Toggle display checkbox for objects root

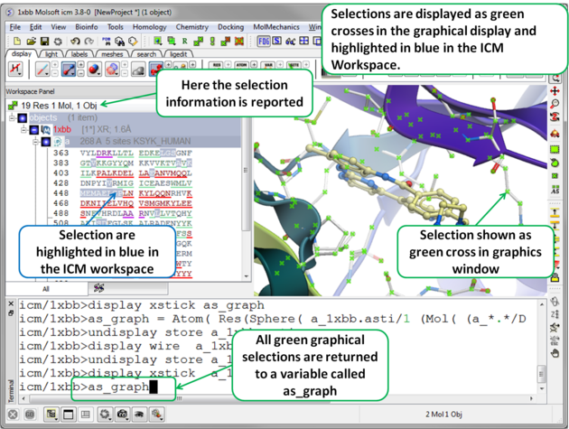23,118
